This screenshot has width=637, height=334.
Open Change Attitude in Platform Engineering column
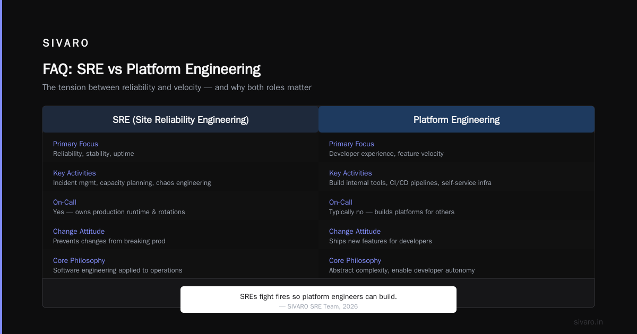click(355, 231)
